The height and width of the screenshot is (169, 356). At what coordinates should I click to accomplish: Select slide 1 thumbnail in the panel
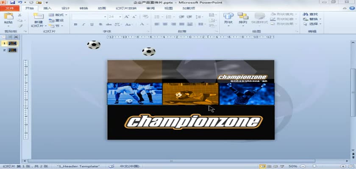point(12,43)
